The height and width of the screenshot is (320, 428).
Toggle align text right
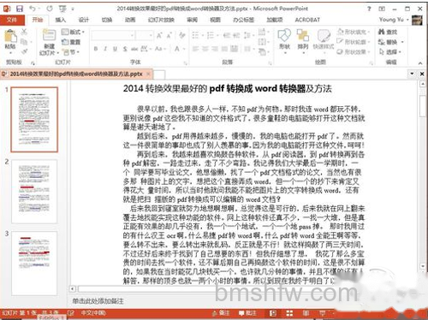coord(215,49)
